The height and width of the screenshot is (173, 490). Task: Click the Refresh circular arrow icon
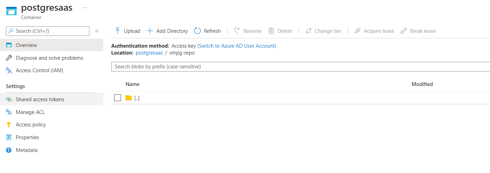click(197, 31)
